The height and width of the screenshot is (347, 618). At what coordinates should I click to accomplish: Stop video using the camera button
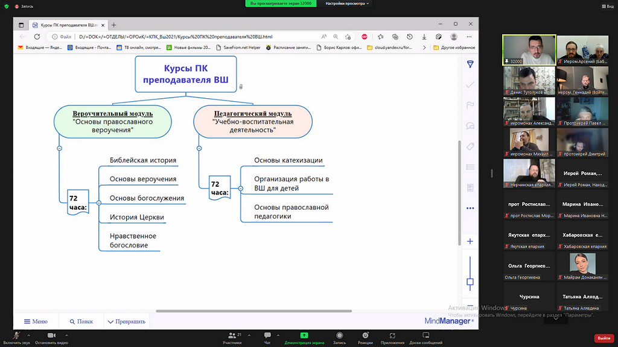[51, 335]
